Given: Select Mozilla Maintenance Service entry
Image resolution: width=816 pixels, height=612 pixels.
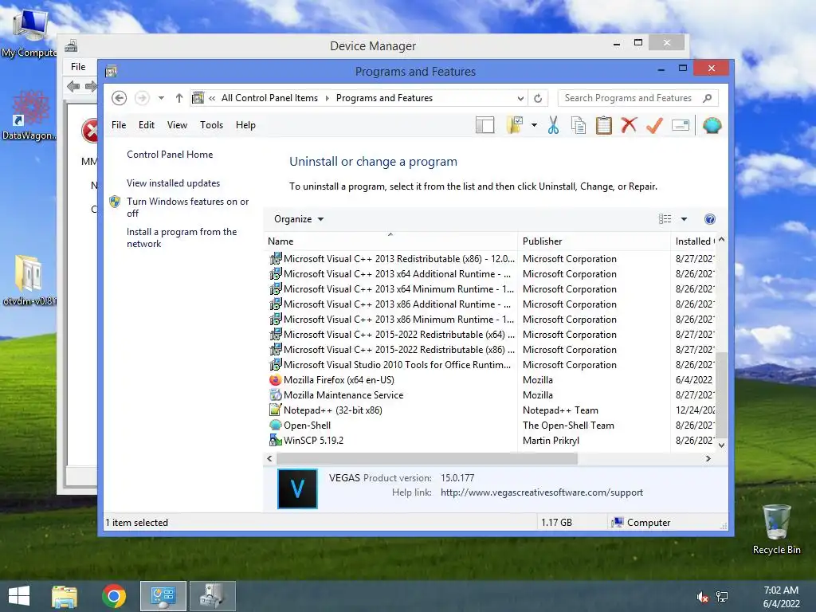Looking at the screenshot, I should click(343, 395).
